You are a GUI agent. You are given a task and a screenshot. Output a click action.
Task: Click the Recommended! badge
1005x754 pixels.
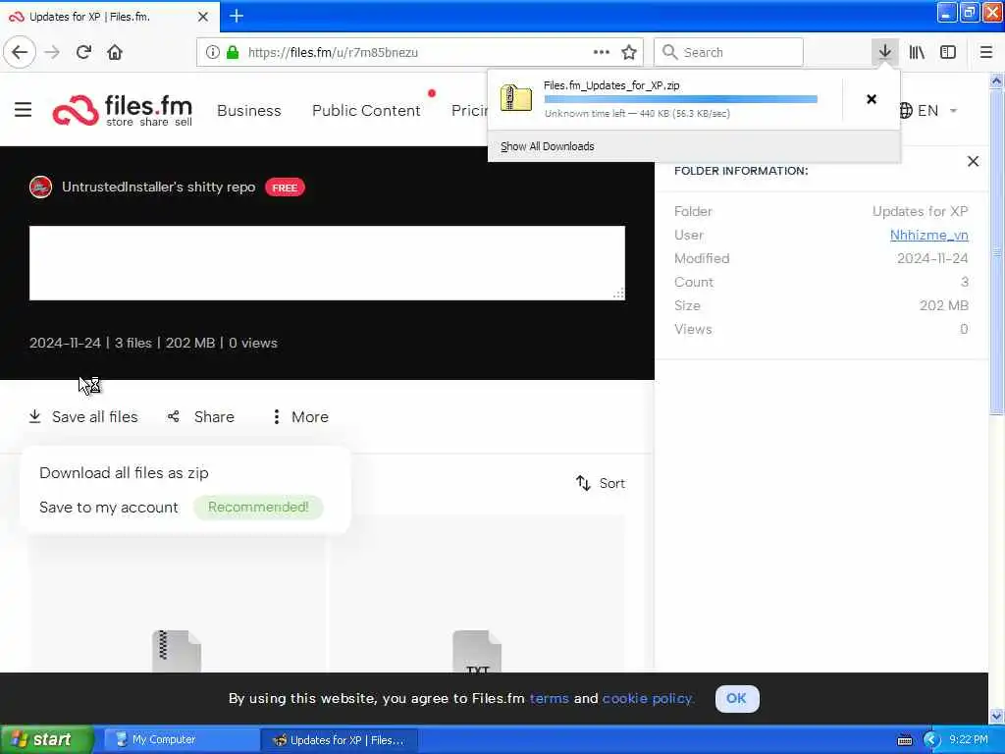click(258, 508)
